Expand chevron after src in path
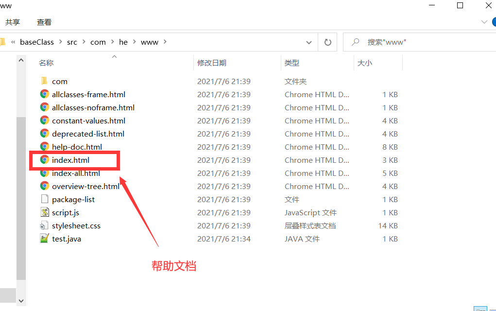Screen dimensions: 496x311 [84, 42]
